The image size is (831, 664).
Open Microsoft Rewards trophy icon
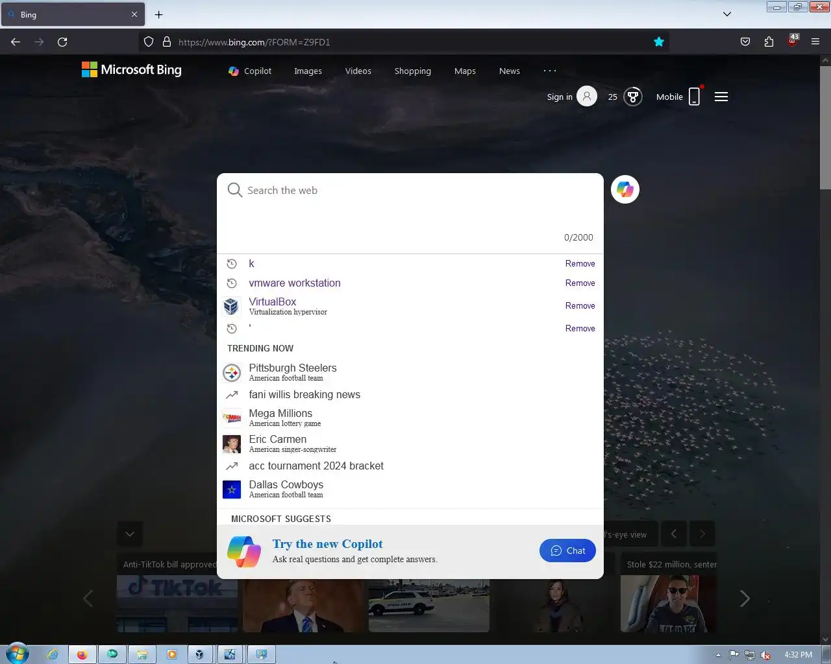point(633,97)
